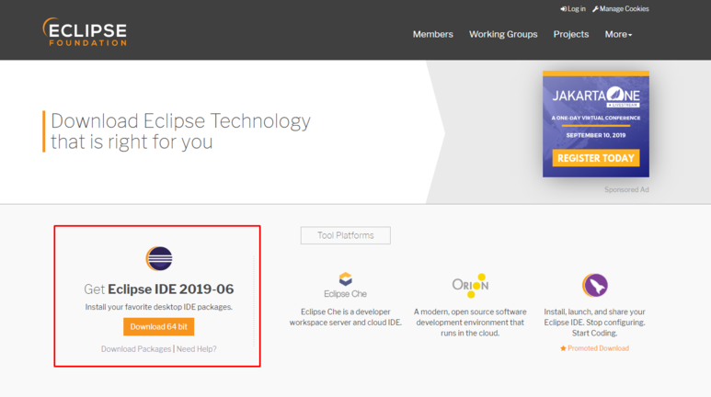Open the Working Groups menu item
This screenshot has width=711, height=397.
tap(503, 34)
